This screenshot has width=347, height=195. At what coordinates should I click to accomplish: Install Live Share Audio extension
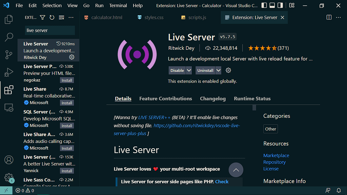click(67, 148)
